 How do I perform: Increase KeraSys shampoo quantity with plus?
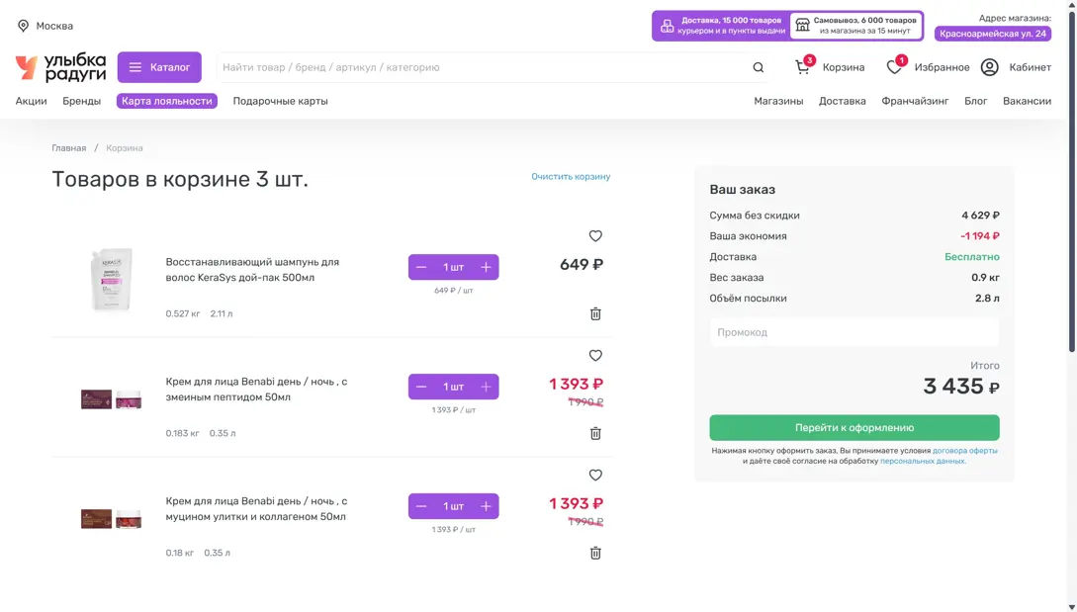(486, 267)
